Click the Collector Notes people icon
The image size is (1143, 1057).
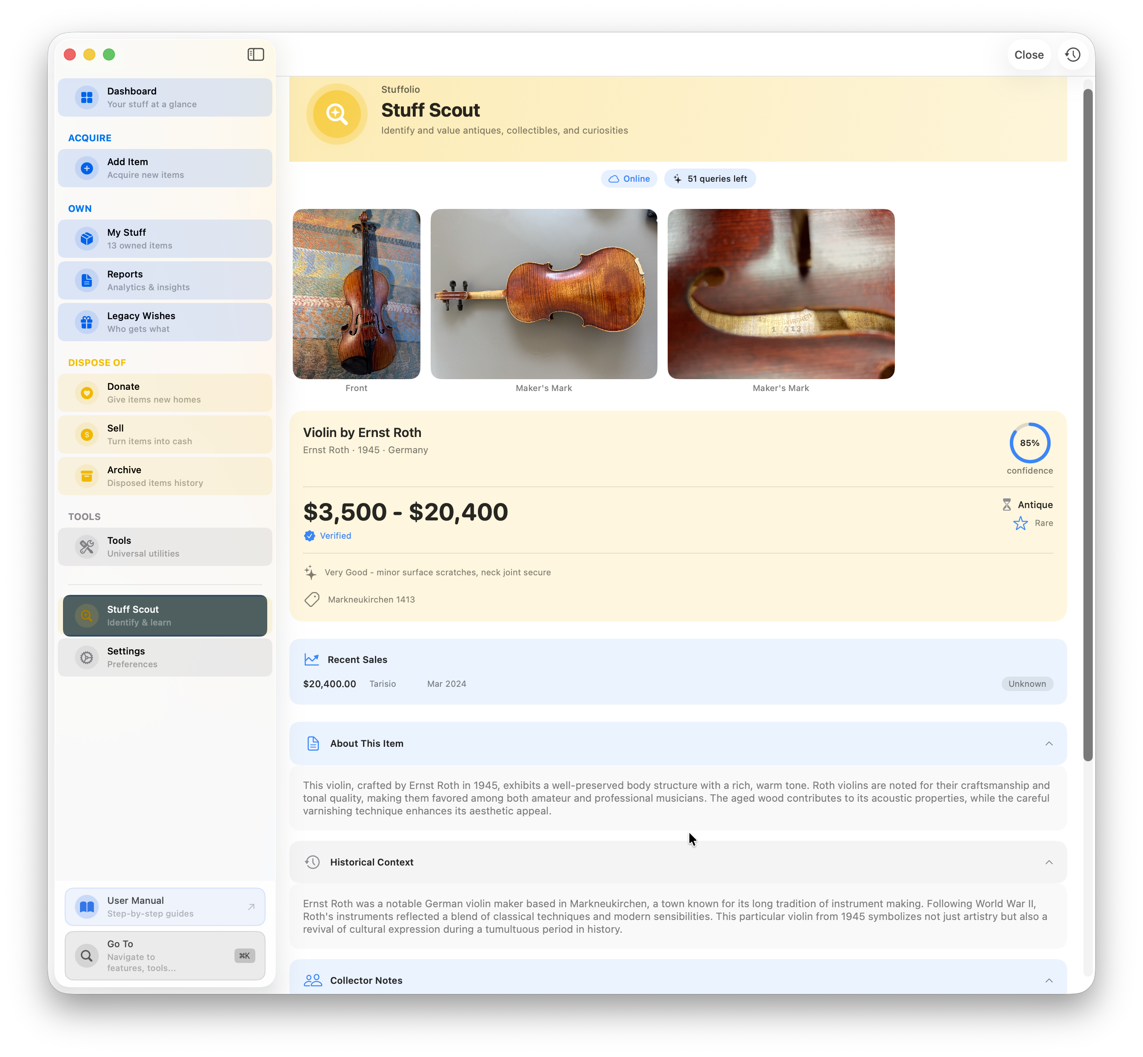[313, 980]
